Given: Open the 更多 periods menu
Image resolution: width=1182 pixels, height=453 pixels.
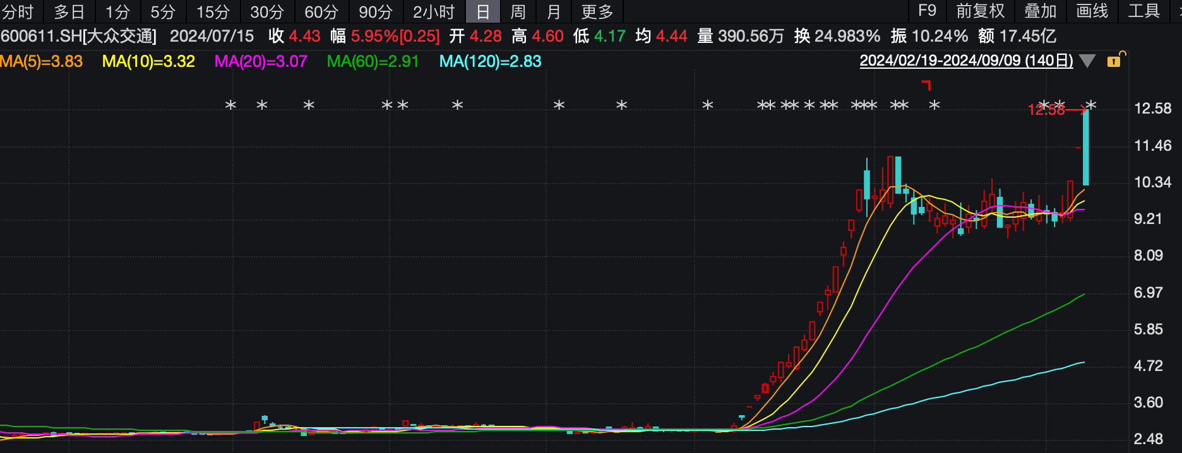Looking at the screenshot, I should pyautogui.click(x=597, y=11).
